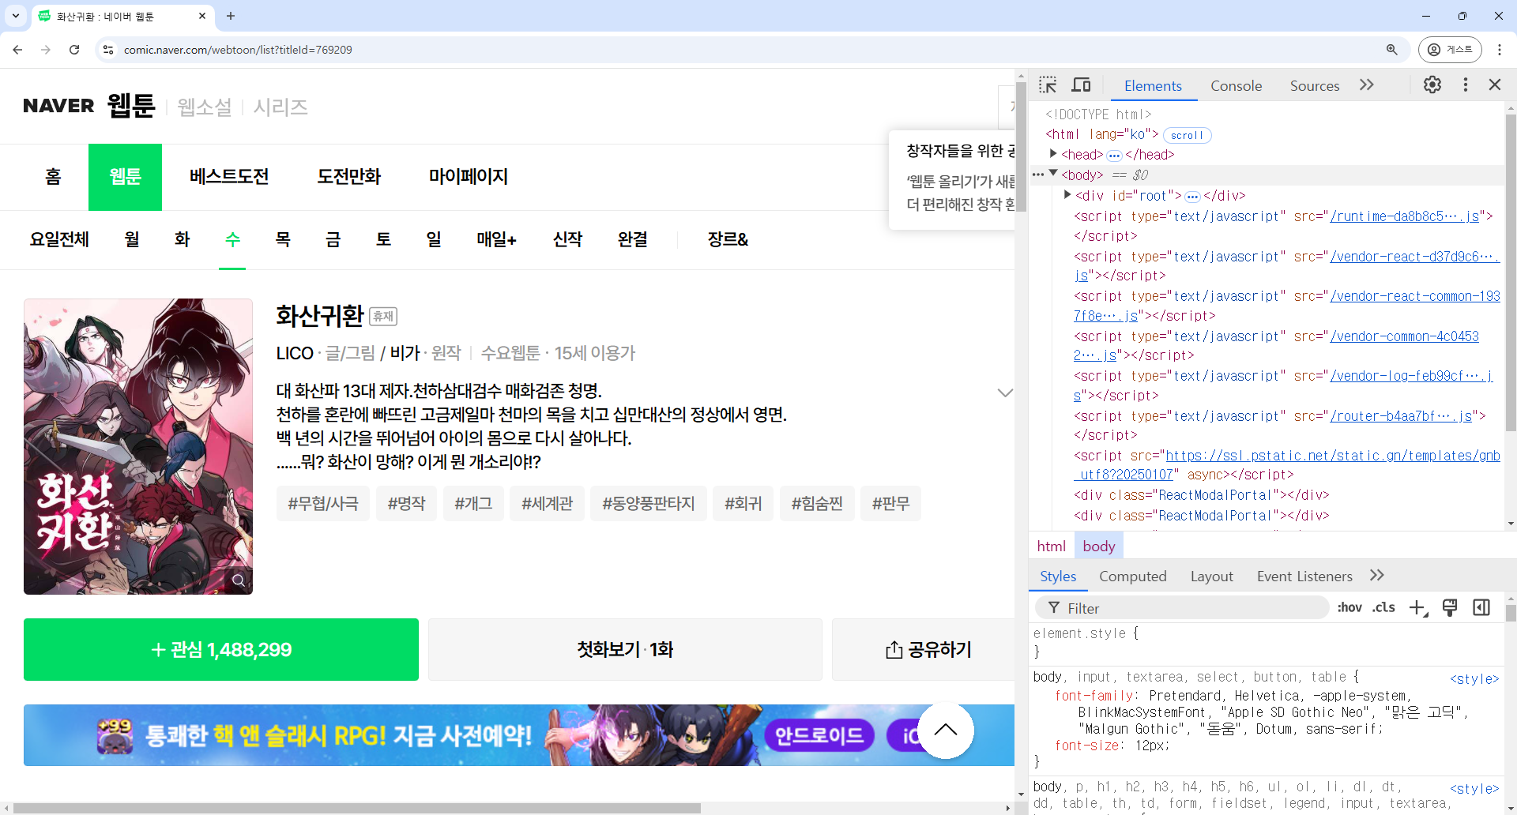Click the scroll-to-top arrow button
Image resolution: width=1517 pixels, height=815 pixels.
tap(946, 730)
